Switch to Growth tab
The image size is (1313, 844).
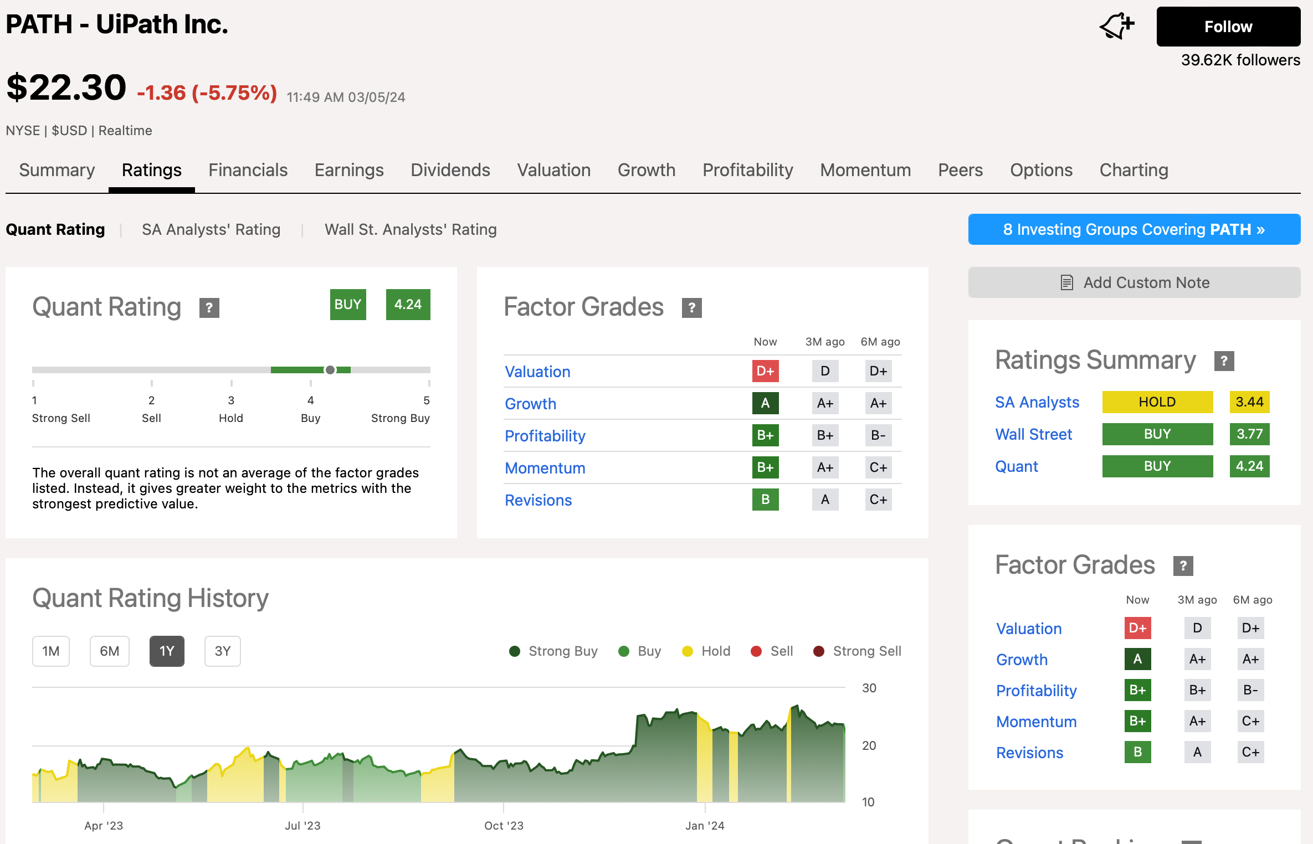647,170
